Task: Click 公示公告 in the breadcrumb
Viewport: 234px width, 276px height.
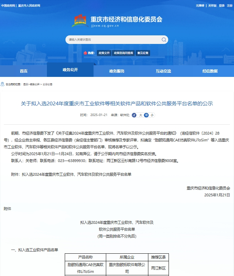Action: click(47, 84)
